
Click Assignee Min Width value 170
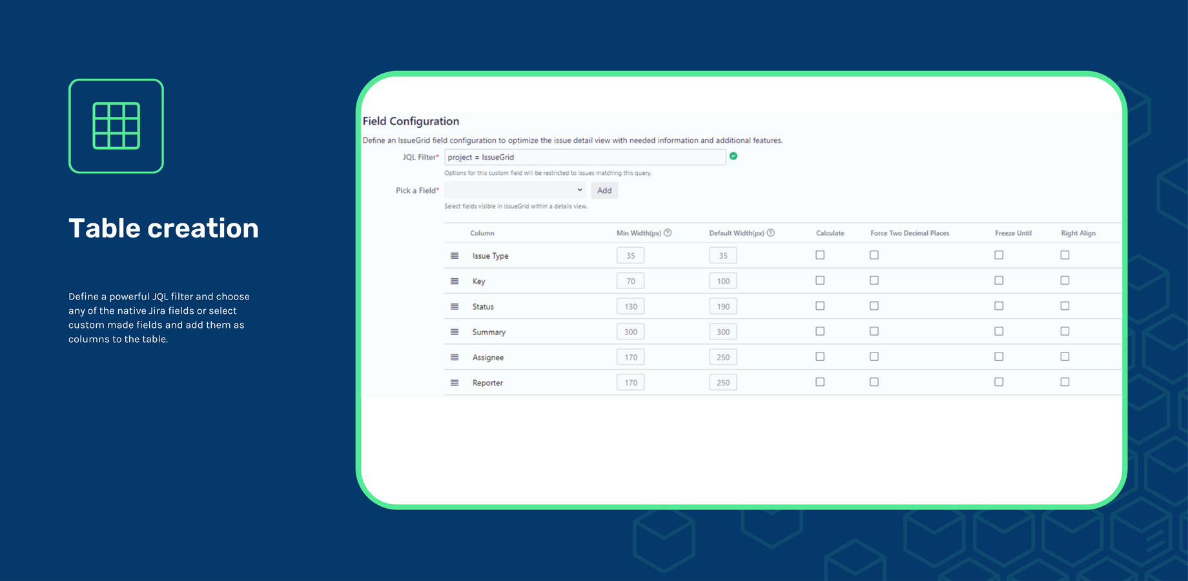tap(631, 358)
